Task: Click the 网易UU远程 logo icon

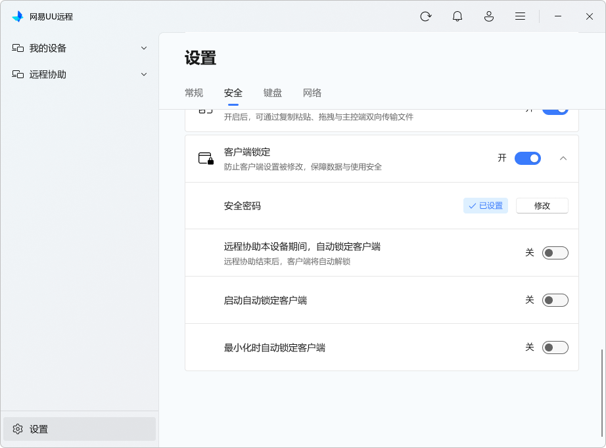Action: coord(18,16)
